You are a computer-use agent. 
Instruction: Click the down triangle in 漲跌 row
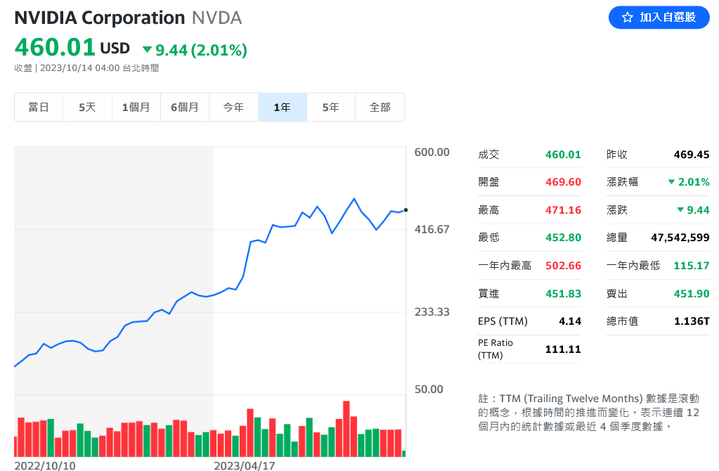tap(680, 210)
